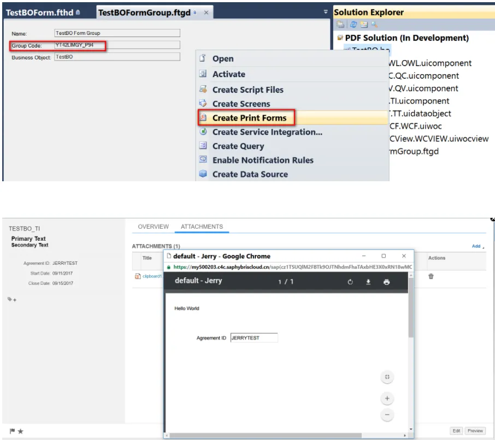Select the QV.uicomponent file
Screen dimensions: 495x440
(423, 88)
